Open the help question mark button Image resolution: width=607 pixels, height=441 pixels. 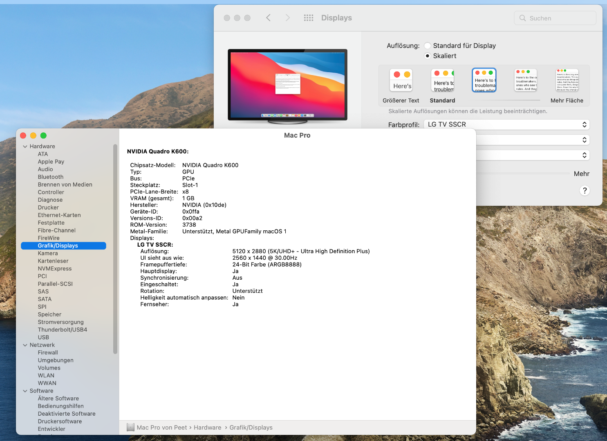pyautogui.click(x=585, y=190)
